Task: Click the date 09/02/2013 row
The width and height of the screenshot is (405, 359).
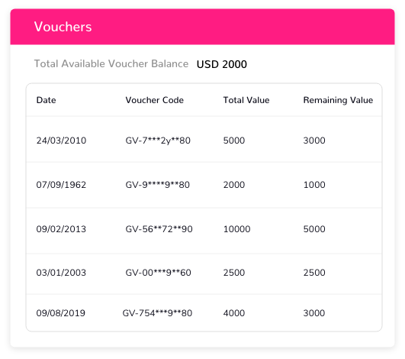Action: pos(204,231)
